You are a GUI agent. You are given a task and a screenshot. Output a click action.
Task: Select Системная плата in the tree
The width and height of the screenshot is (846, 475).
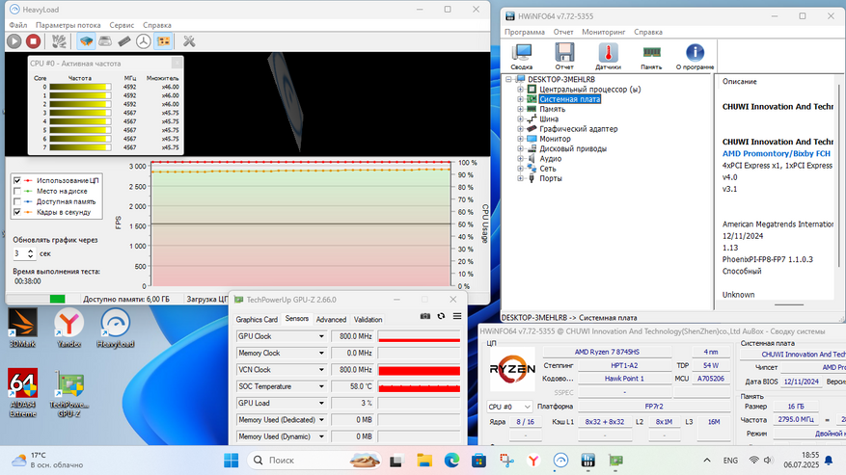[x=569, y=99]
